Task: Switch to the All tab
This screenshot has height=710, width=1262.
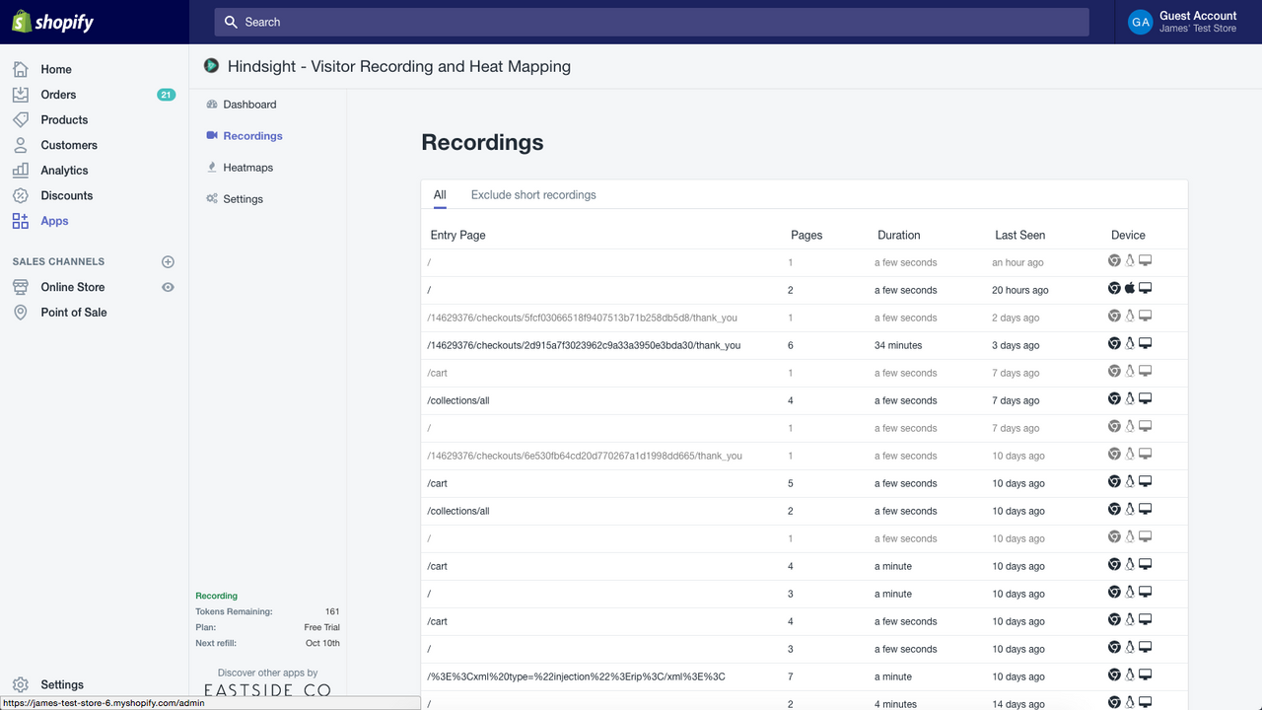Action: point(440,194)
